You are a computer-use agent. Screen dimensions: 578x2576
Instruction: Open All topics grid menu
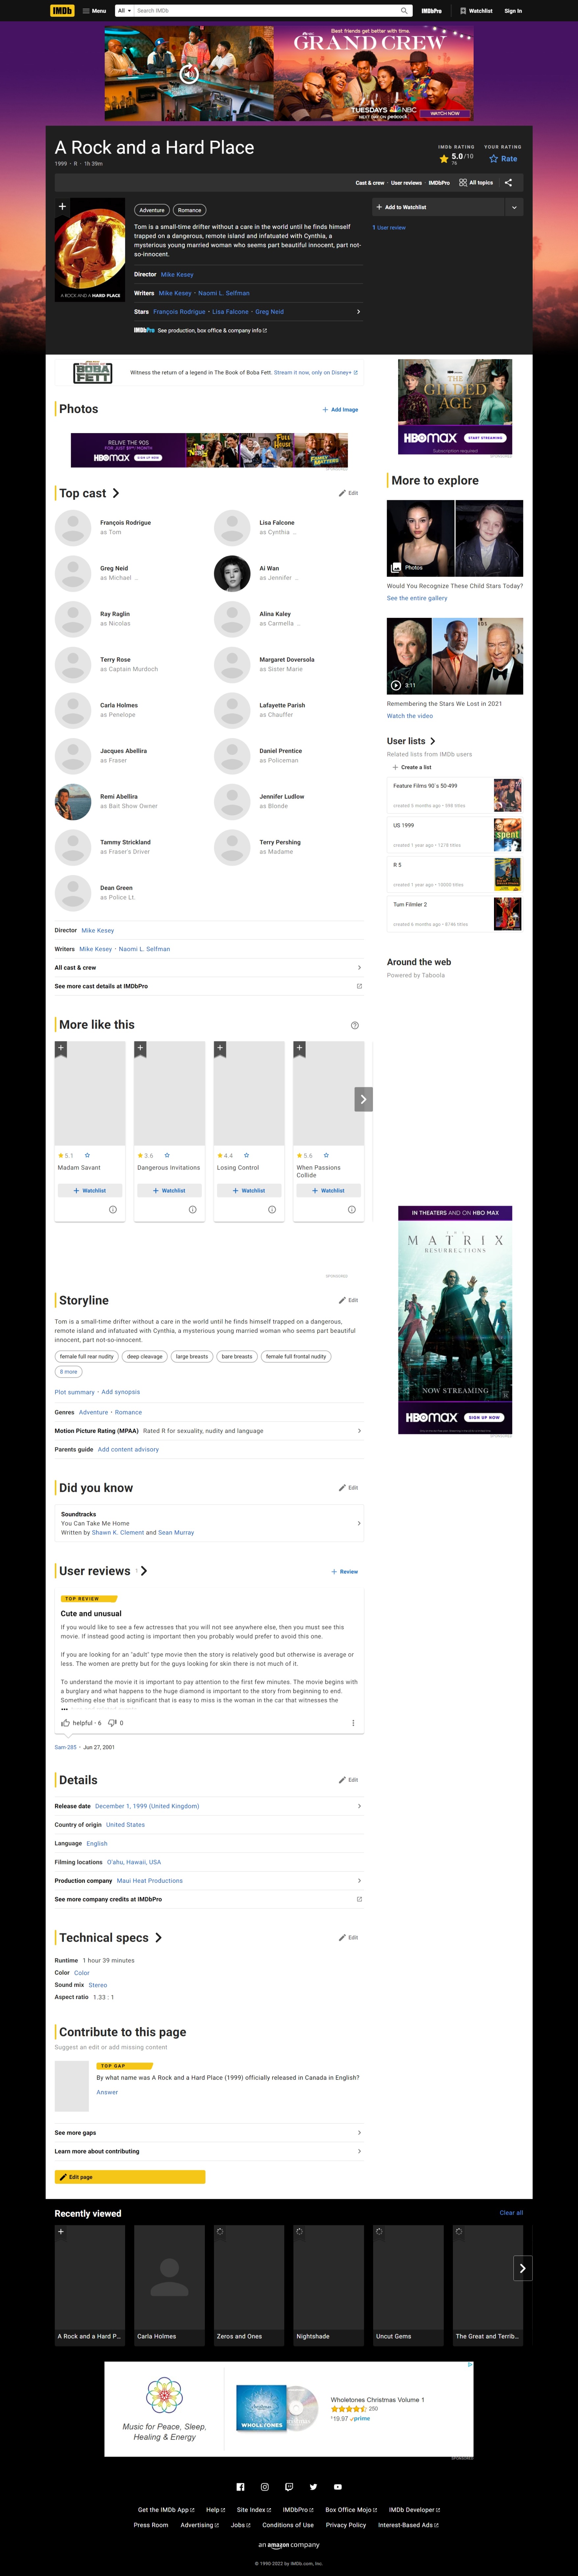pos(476,183)
